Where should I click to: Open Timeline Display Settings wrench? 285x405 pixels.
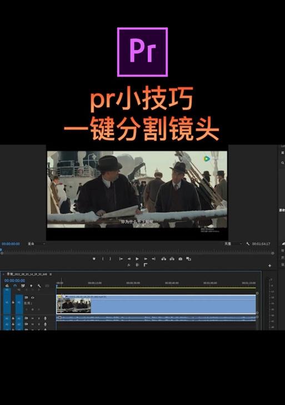[x=39, y=286]
